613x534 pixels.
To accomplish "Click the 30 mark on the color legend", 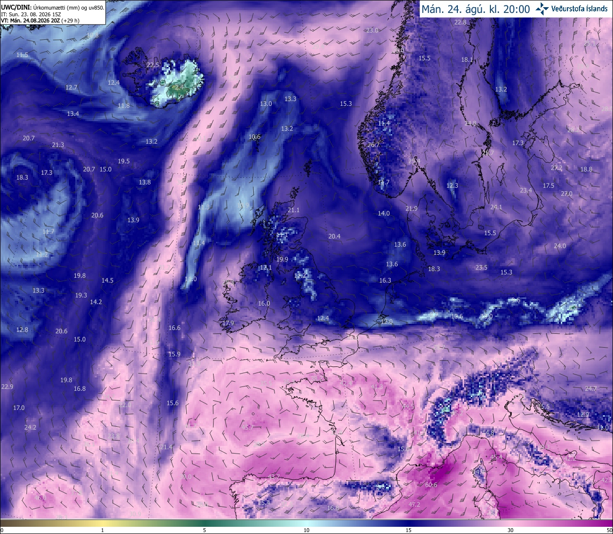I will [511, 530].
